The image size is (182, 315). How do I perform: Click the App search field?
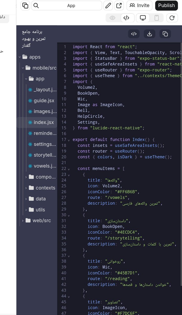(x=67, y=6)
